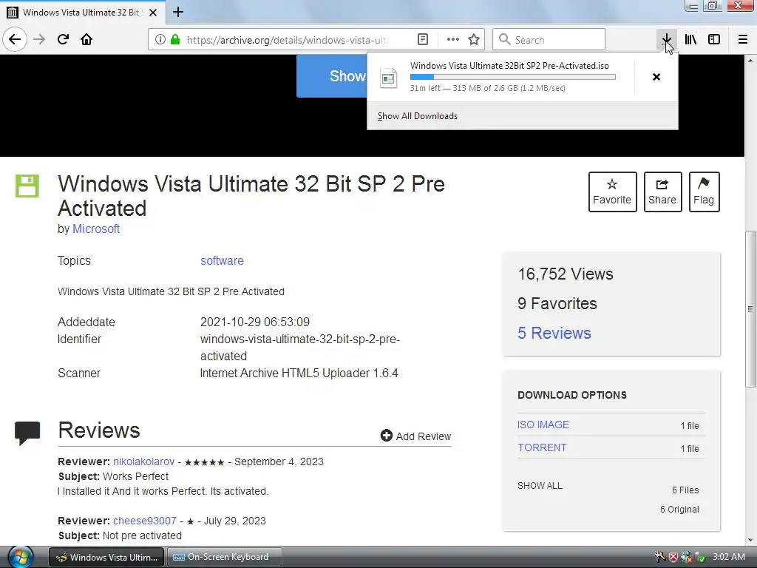Screen dimensions: 757x568
Task: Click the Reviews speech bubble icon
Action: coord(27,433)
